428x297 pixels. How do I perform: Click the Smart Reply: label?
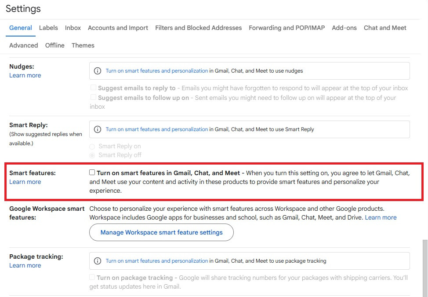click(x=29, y=125)
